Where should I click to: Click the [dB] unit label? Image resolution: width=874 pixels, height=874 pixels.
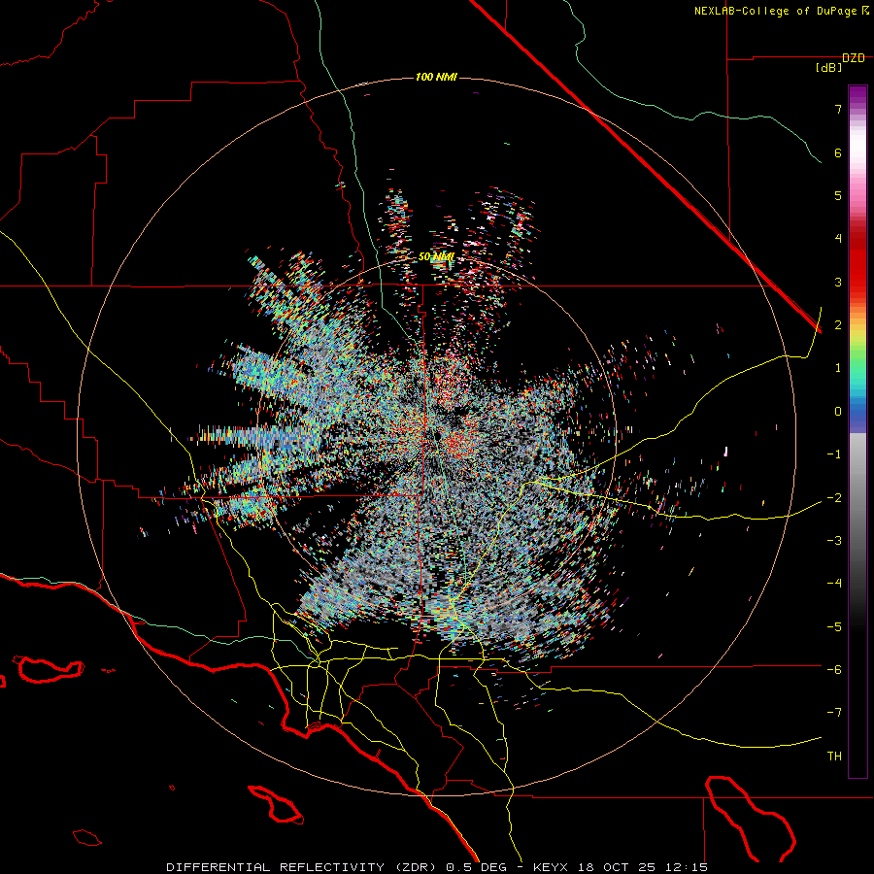[x=829, y=67]
